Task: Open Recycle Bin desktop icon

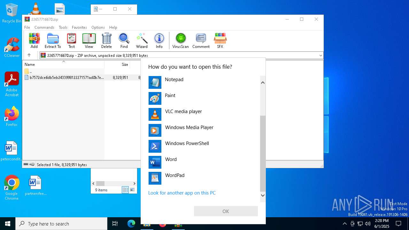Action: 12,13
